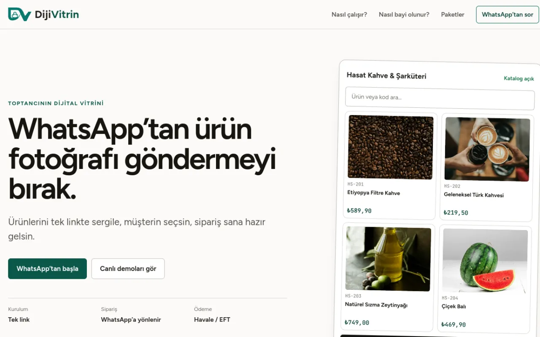The width and height of the screenshot is (540, 337).
Task: Click the DijiVitrin logo icon
Action: (19, 14)
